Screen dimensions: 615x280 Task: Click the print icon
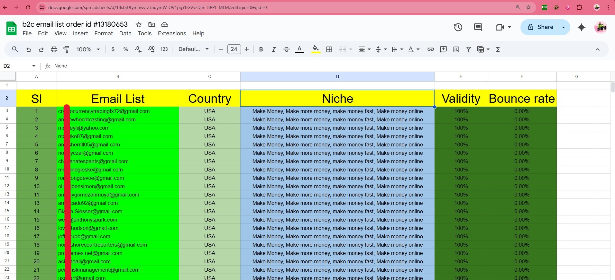(x=54, y=49)
